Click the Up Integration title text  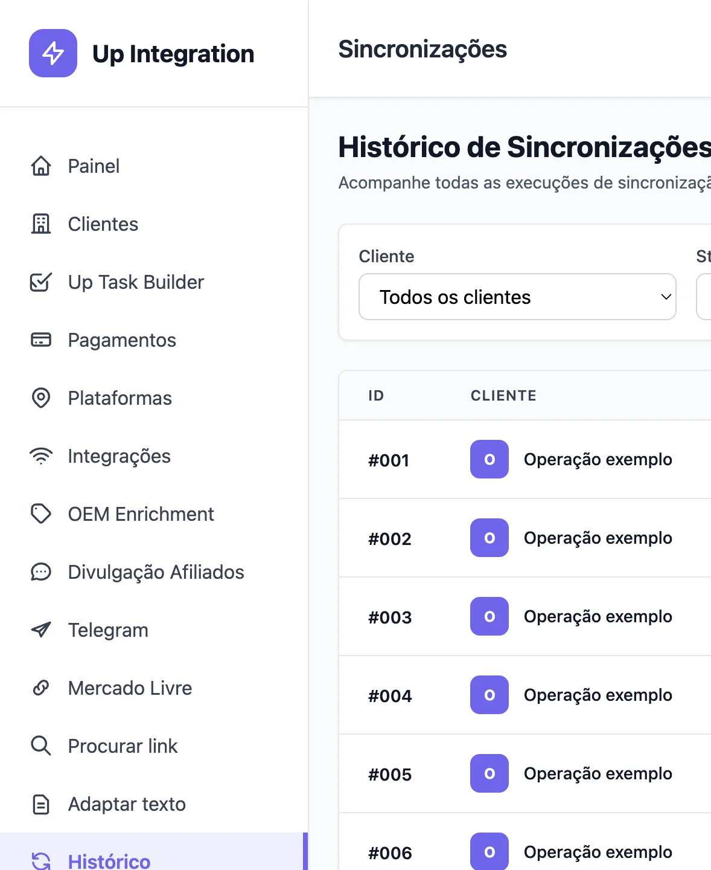(173, 54)
